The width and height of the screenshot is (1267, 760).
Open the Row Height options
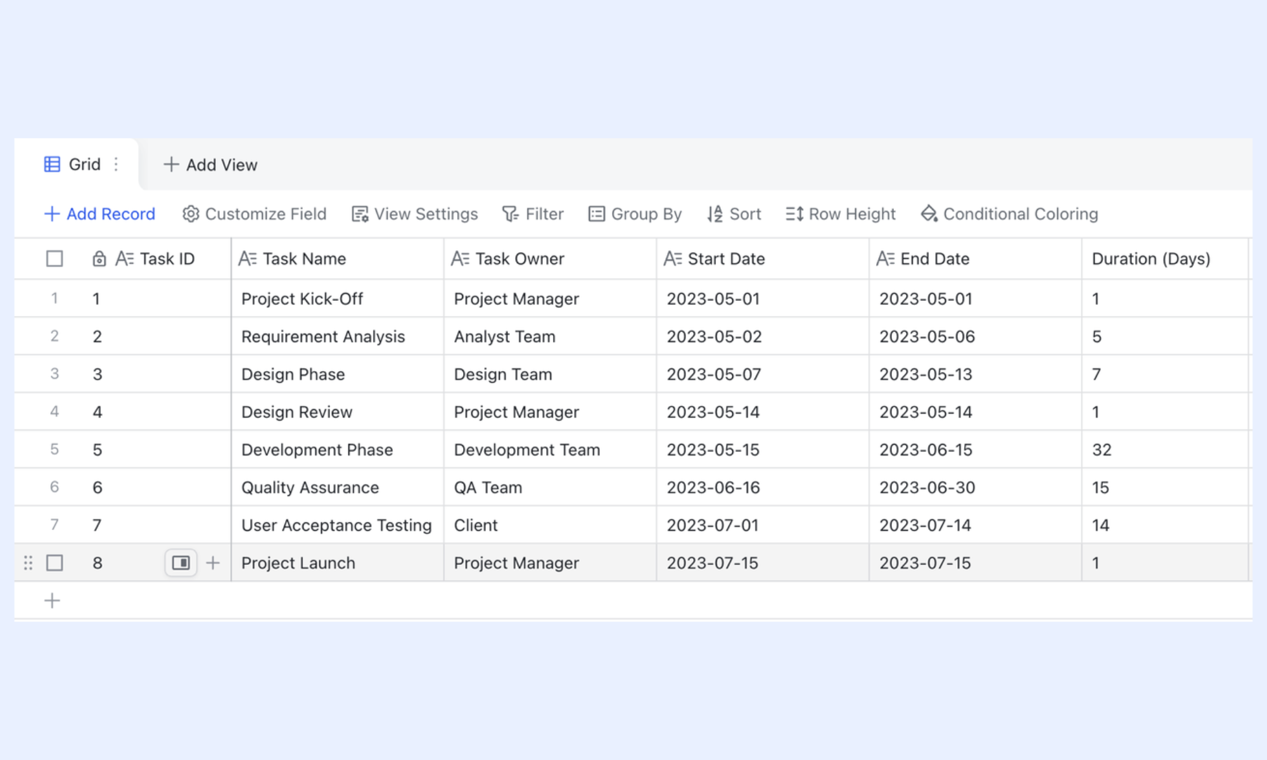(841, 214)
